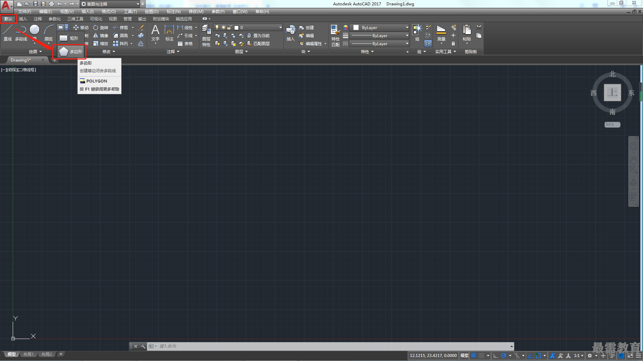Toggle grid display in status bar
Viewport: 643px width, 361px height.
pos(474,356)
